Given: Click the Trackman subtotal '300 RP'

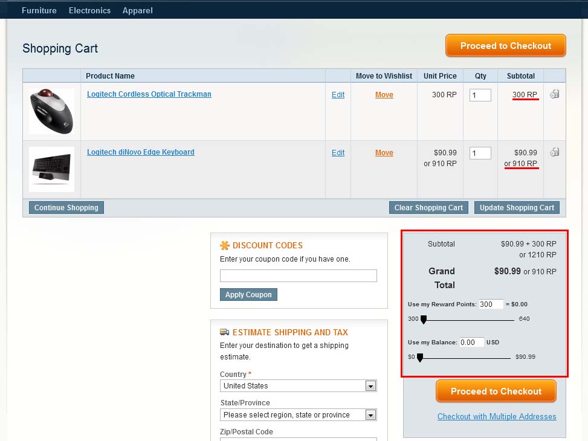Looking at the screenshot, I should [x=525, y=94].
